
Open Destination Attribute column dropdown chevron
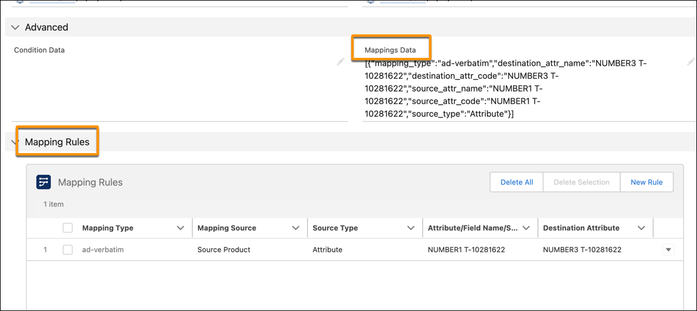point(641,228)
